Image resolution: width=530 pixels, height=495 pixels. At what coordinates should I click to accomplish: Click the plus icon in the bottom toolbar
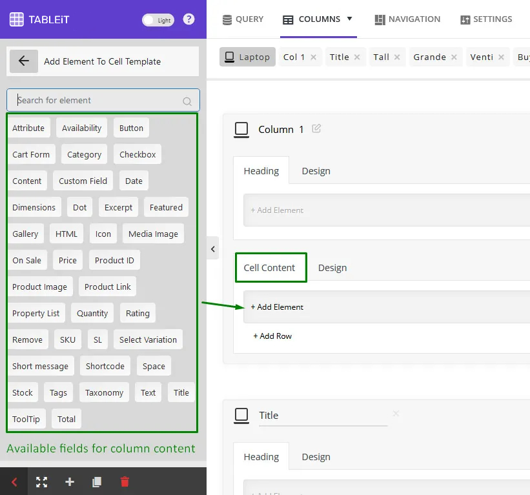[x=69, y=481]
